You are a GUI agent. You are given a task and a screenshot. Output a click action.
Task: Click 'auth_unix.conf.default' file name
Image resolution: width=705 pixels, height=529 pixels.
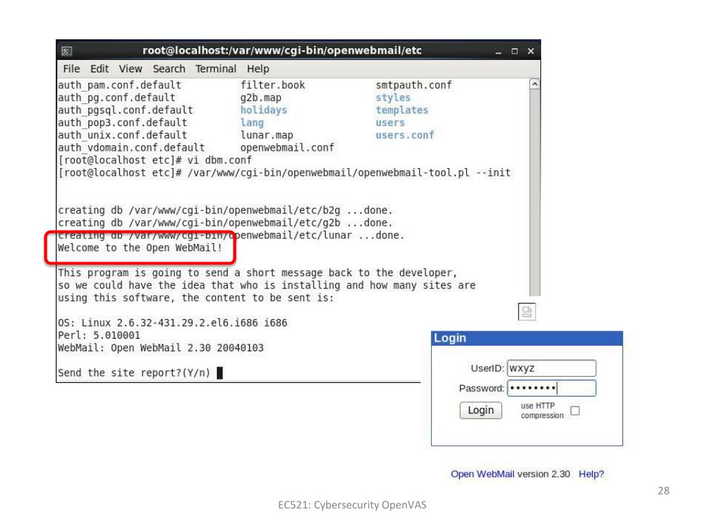(123, 136)
